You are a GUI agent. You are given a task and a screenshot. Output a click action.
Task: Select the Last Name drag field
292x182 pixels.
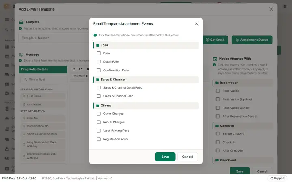[43, 104]
